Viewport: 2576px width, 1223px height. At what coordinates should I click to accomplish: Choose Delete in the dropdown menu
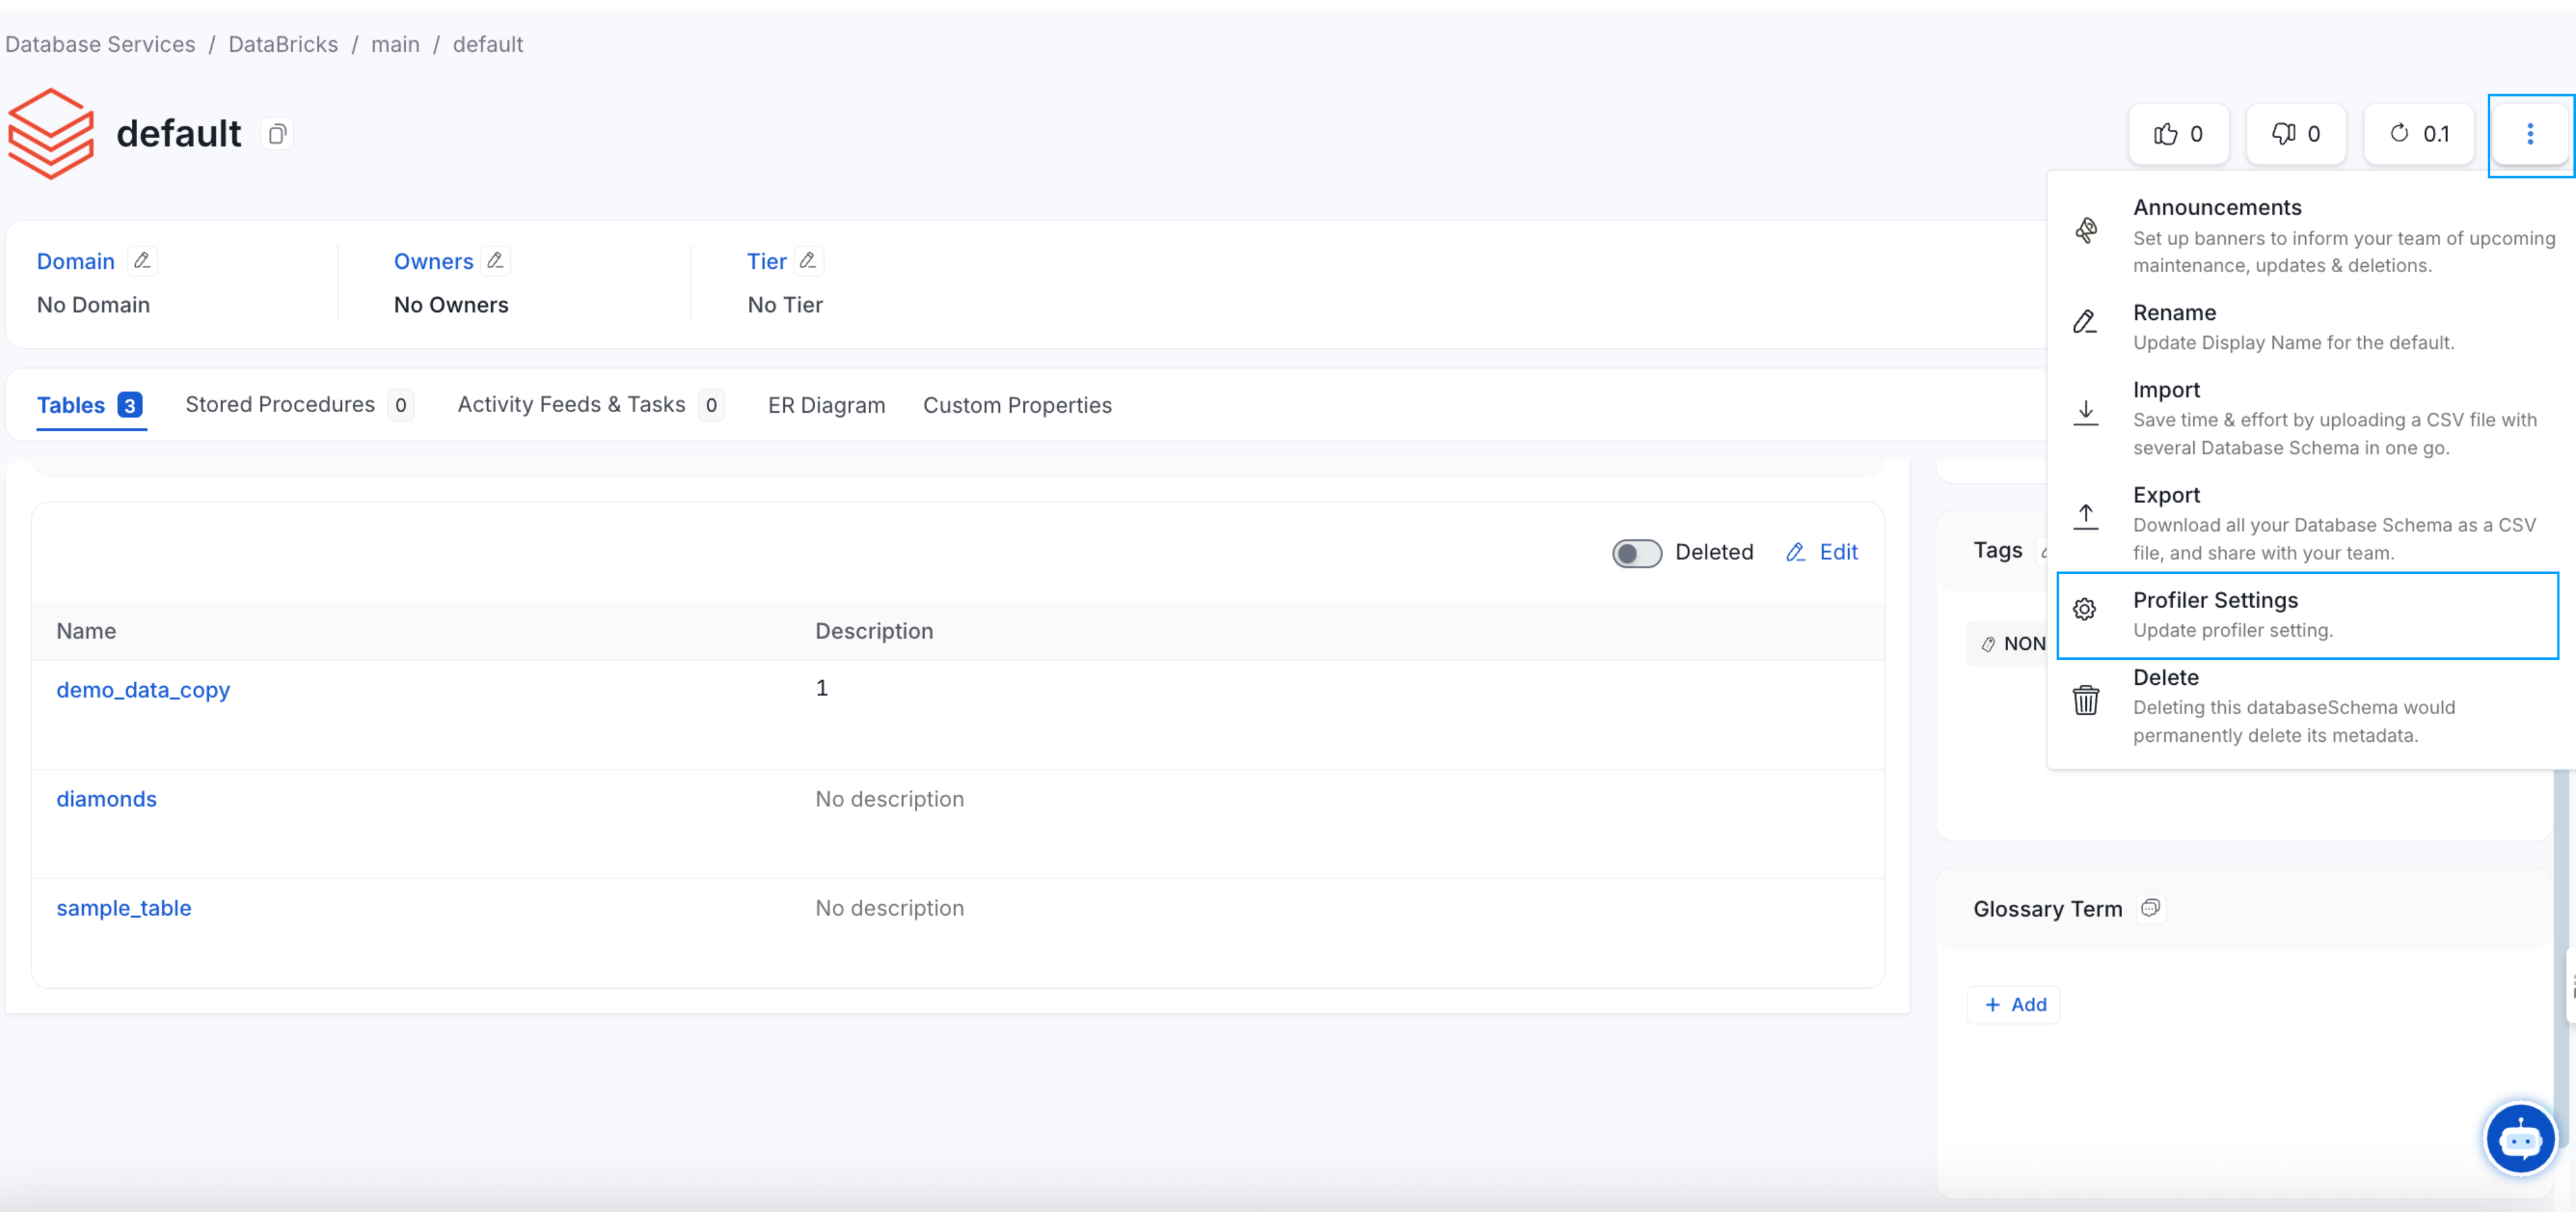(2306, 705)
